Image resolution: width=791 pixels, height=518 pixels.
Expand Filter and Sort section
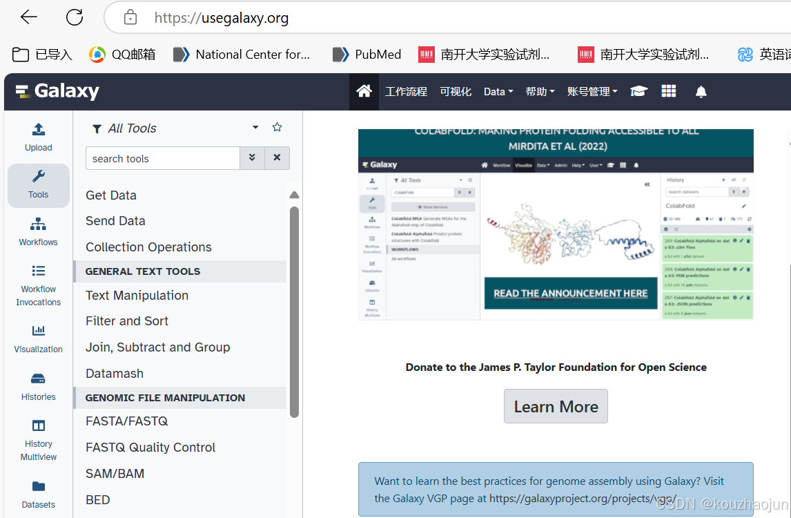click(x=127, y=321)
